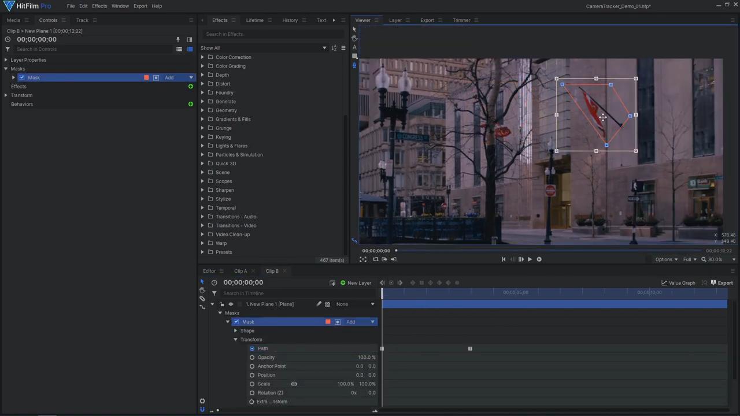Click the viewer playback scrub bar
The width and height of the screenshot is (740, 416).
click(x=549, y=251)
